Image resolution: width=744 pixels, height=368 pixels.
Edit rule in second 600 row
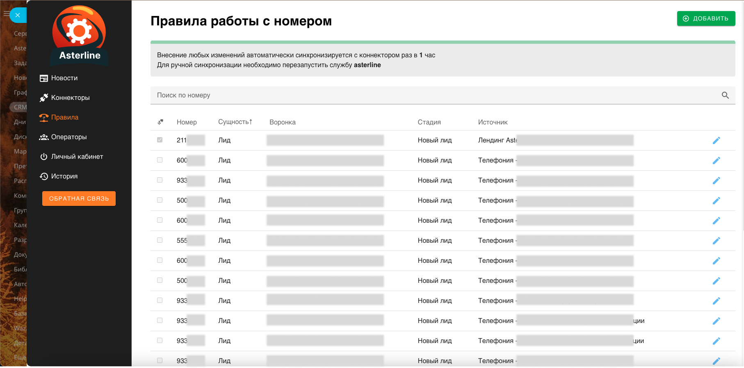(x=716, y=221)
